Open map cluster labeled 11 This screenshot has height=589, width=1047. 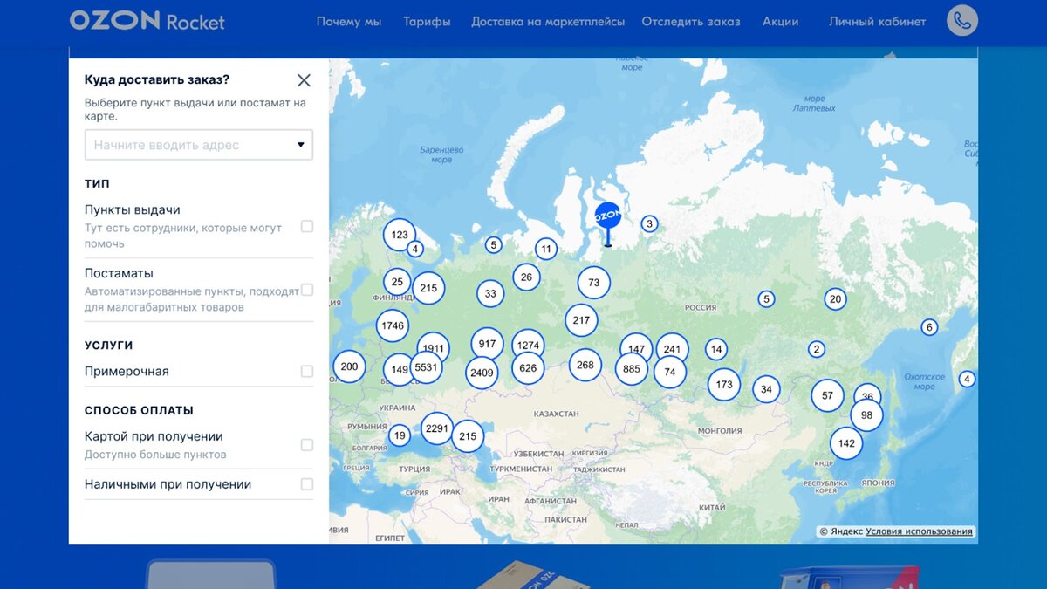546,250
